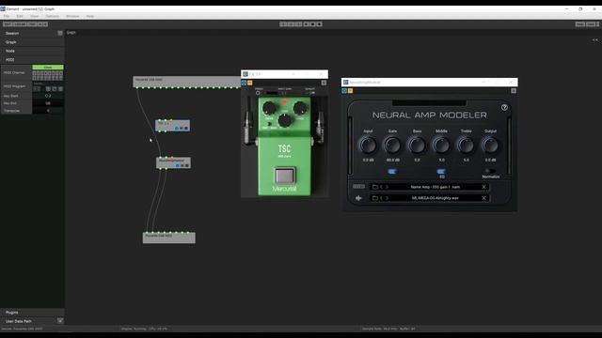Expand the Plugins section in sidebar

point(32,313)
